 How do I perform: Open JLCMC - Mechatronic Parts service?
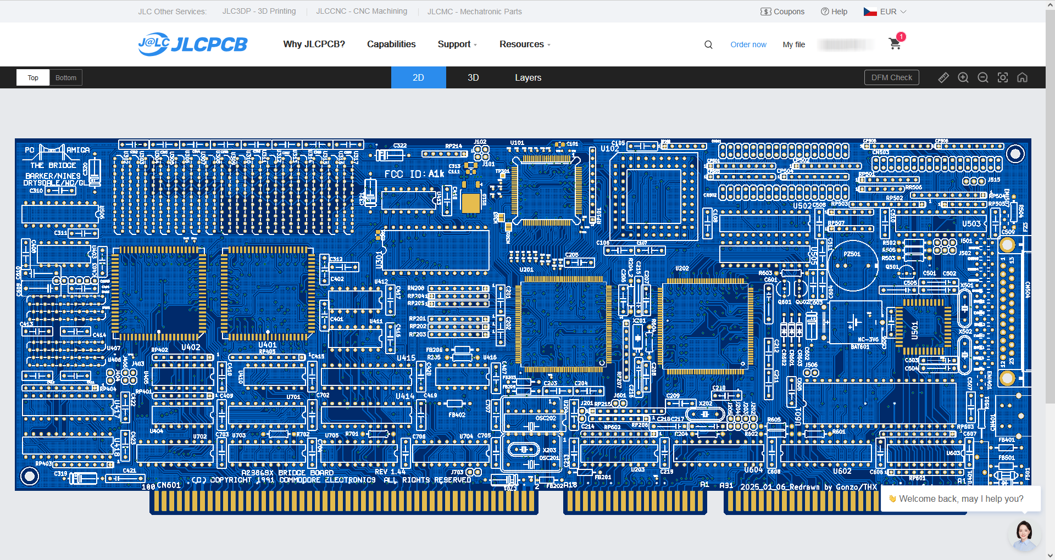tap(475, 11)
